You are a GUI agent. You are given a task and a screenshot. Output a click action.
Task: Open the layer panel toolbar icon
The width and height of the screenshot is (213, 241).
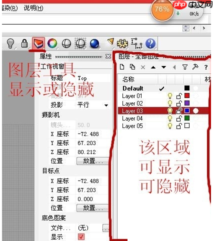pos(38,43)
